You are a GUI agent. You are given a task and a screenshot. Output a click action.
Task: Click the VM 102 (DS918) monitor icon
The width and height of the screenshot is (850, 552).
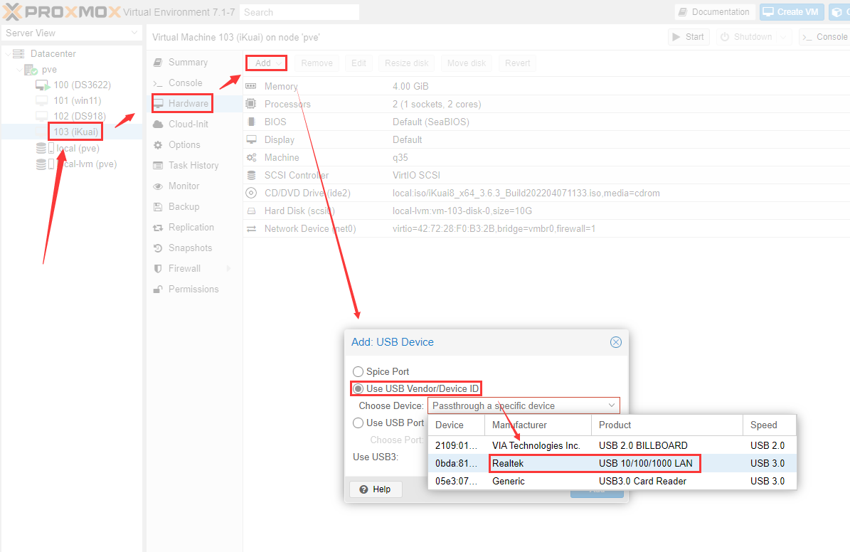pos(42,116)
